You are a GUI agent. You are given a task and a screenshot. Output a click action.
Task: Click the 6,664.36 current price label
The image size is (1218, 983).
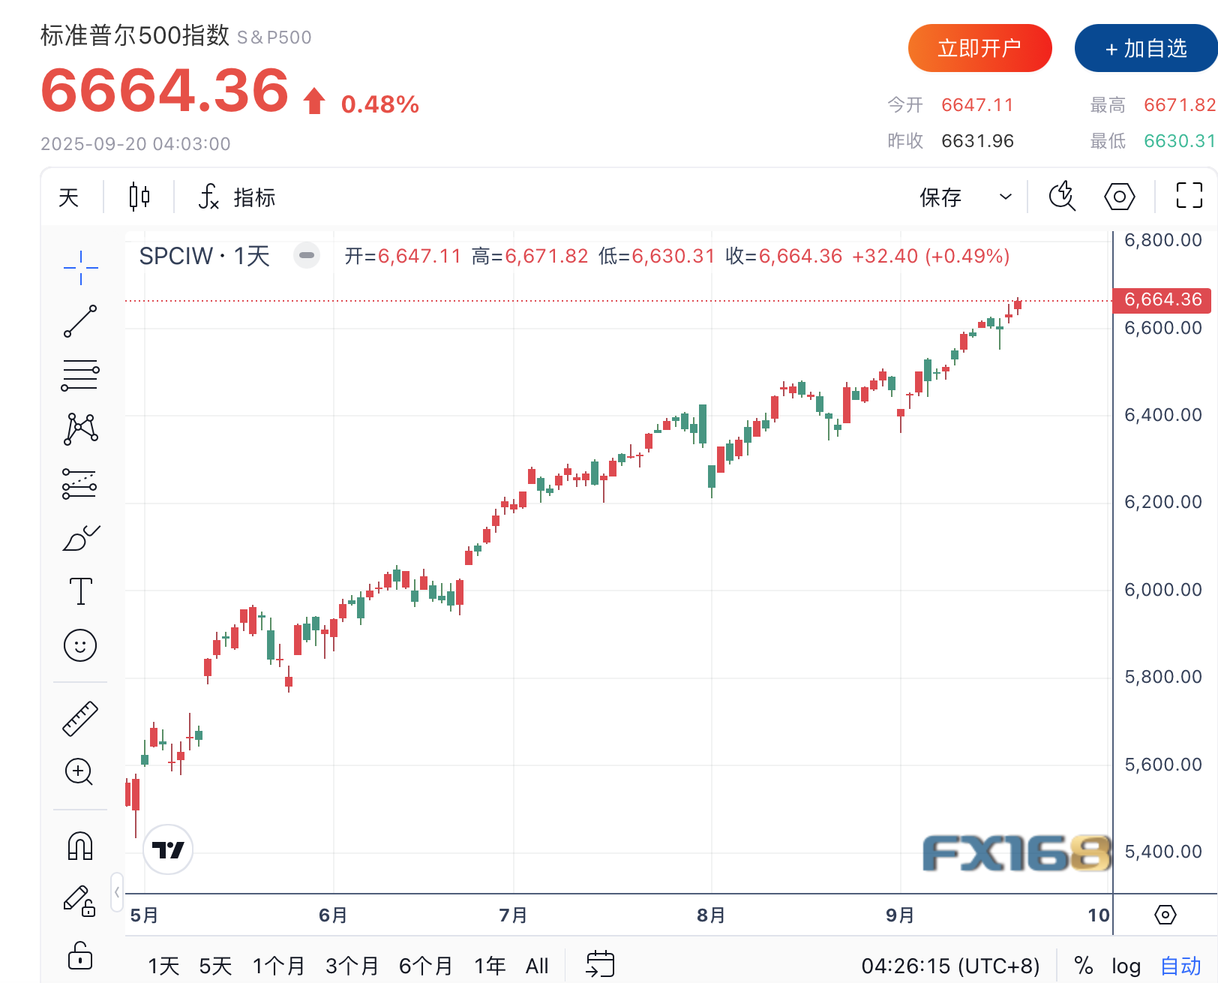1162,299
